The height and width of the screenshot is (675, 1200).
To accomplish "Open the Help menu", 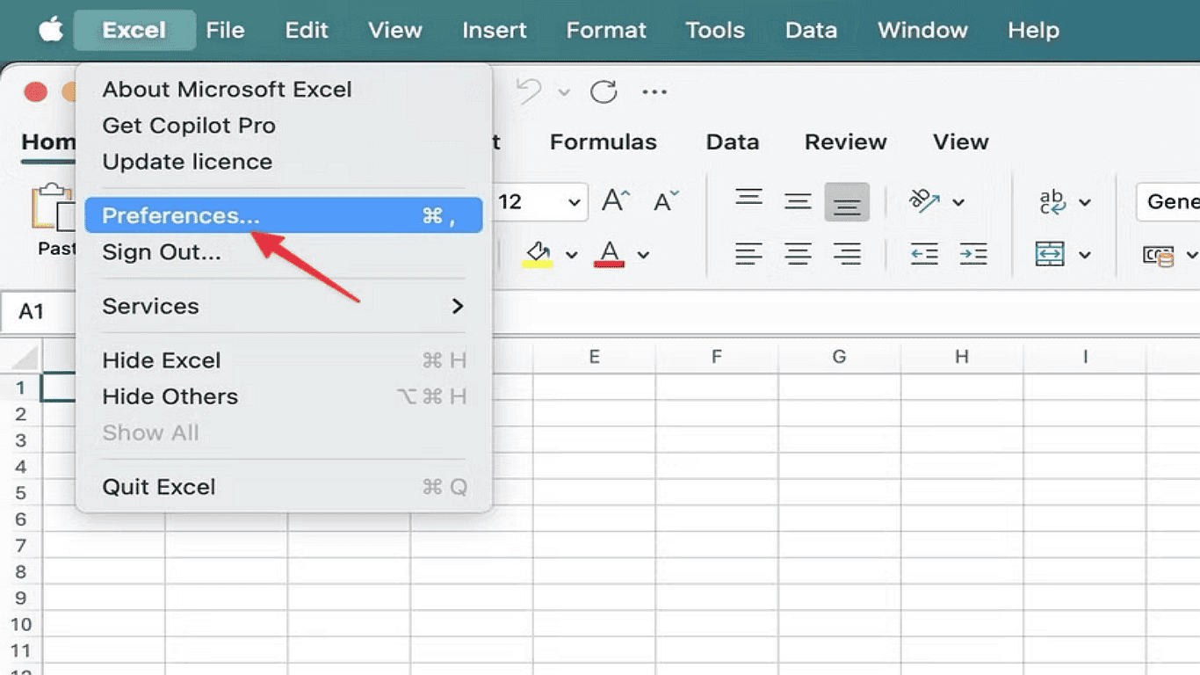I will [x=1033, y=30].
